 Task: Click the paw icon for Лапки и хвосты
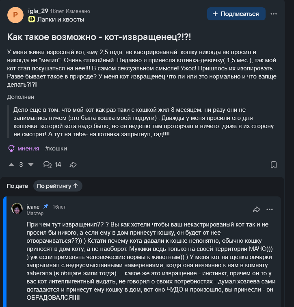click(32, 20)
